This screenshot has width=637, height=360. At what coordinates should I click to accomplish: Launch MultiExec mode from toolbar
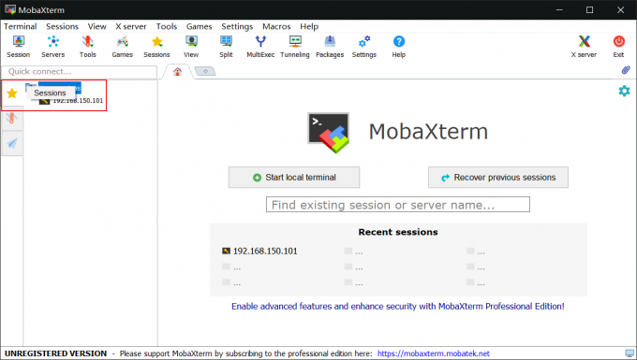coord(260,47)
